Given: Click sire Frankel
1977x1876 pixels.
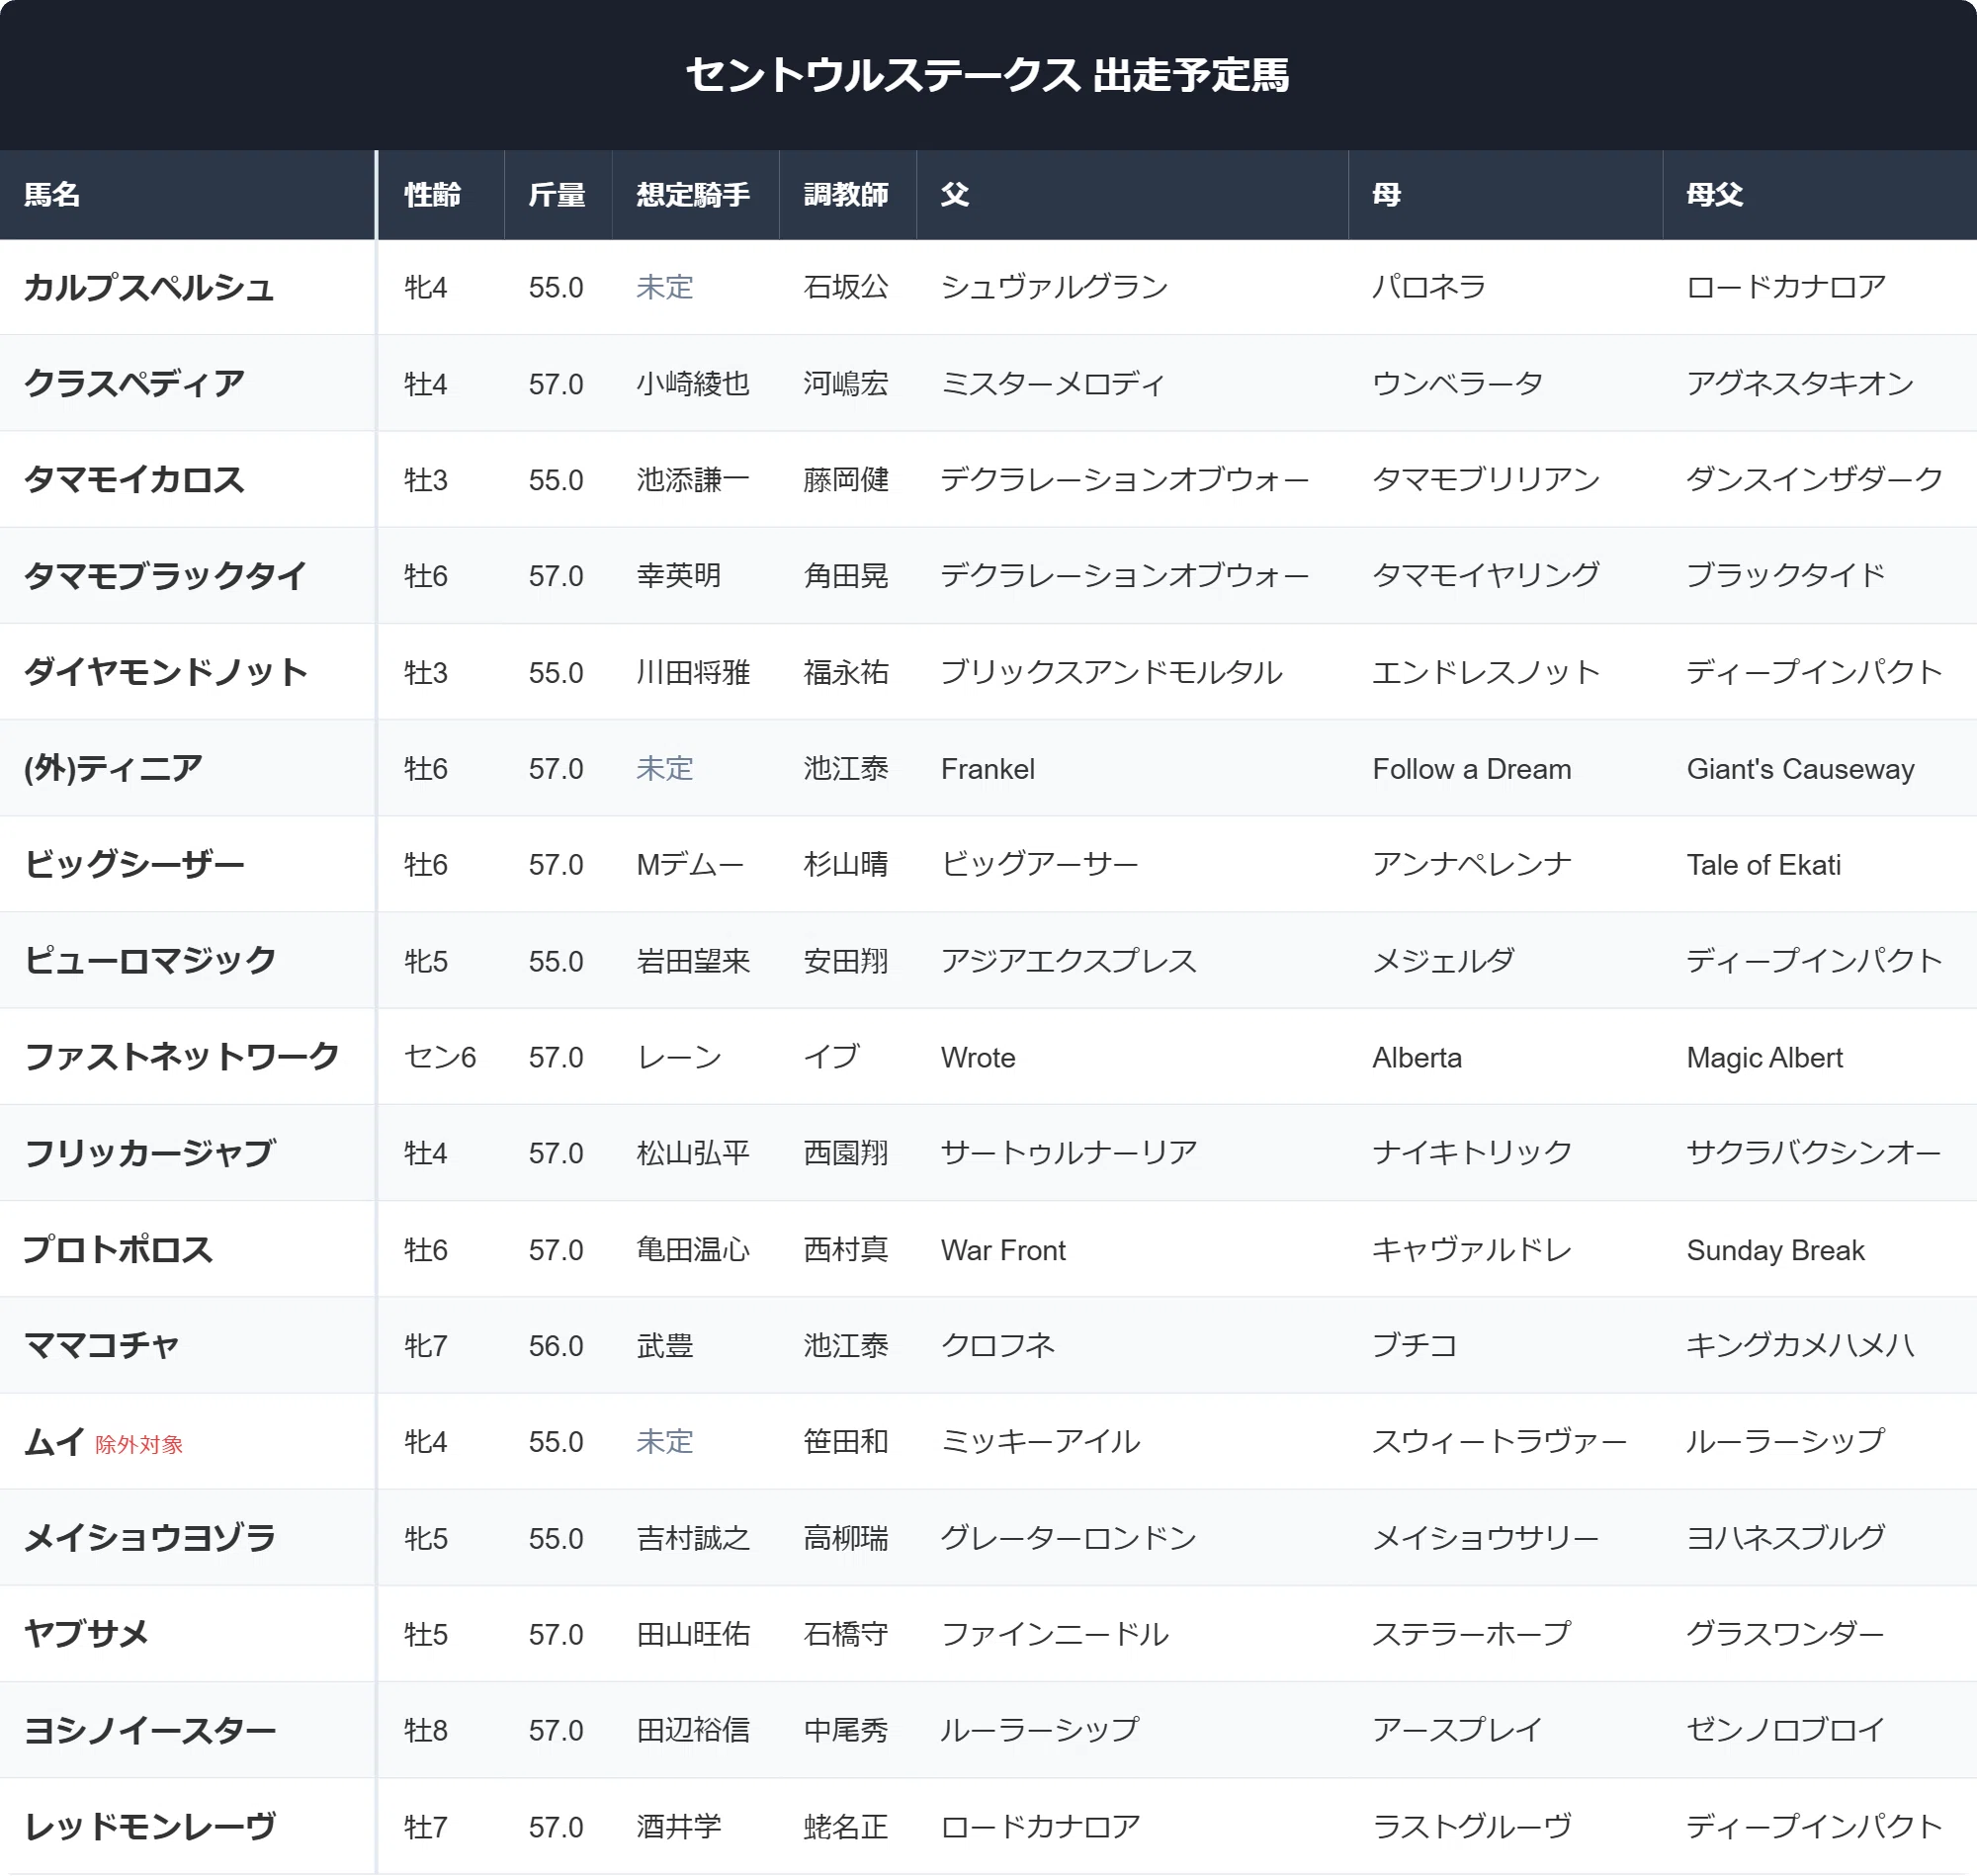Looking at the screenshot, I should pos(988,769).
